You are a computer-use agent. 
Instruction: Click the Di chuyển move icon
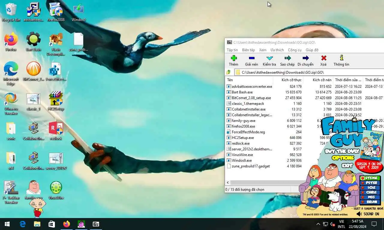(x=305, y=58)
